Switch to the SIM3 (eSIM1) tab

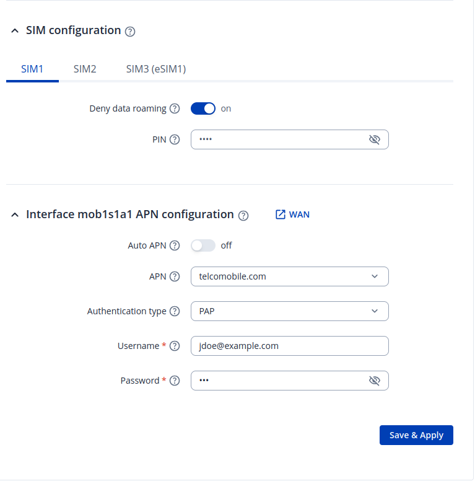[x=156, y=69]
